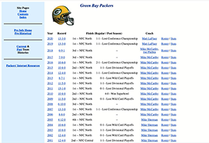
Task: View the 15-1-0 record for 2011
Action: coord(62,89)
